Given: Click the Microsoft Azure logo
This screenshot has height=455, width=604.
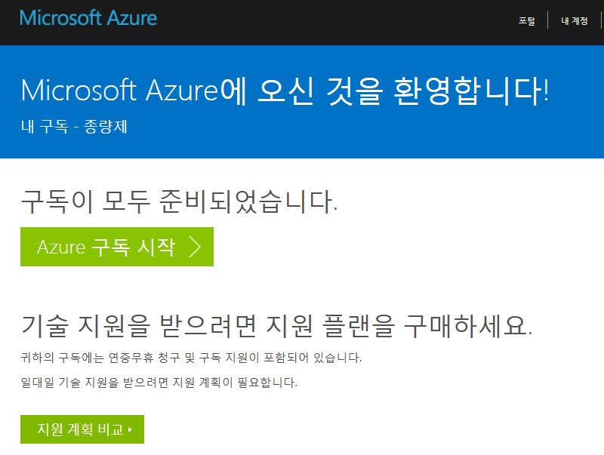Looking at the screenshot, I should pos(88,18).
